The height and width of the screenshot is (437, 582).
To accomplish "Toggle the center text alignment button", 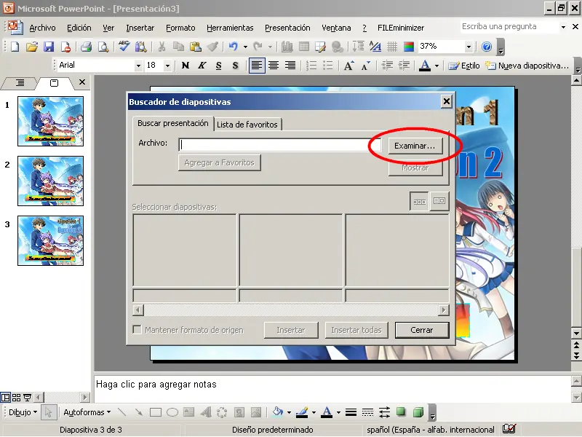I will pyautogui.click(x=274, y=66).
